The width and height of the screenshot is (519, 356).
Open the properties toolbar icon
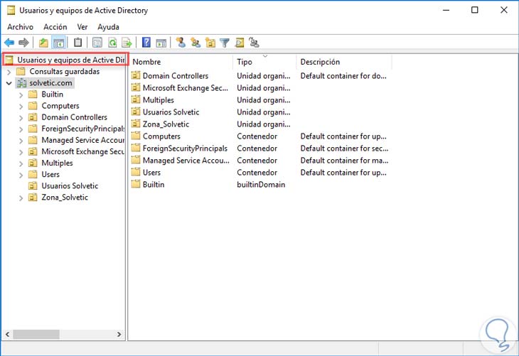(x=97, y=43)
